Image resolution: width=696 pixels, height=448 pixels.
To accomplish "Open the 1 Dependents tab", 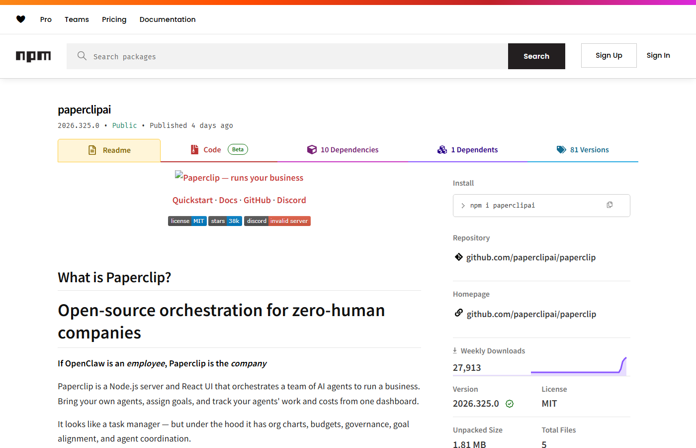I will point(468,150).
